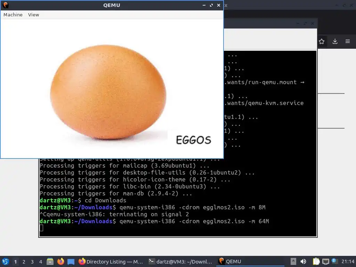This screenshot has height=267, width=356.
Task: Close the terminal window behind QEMU
Action: pos(313,23)
